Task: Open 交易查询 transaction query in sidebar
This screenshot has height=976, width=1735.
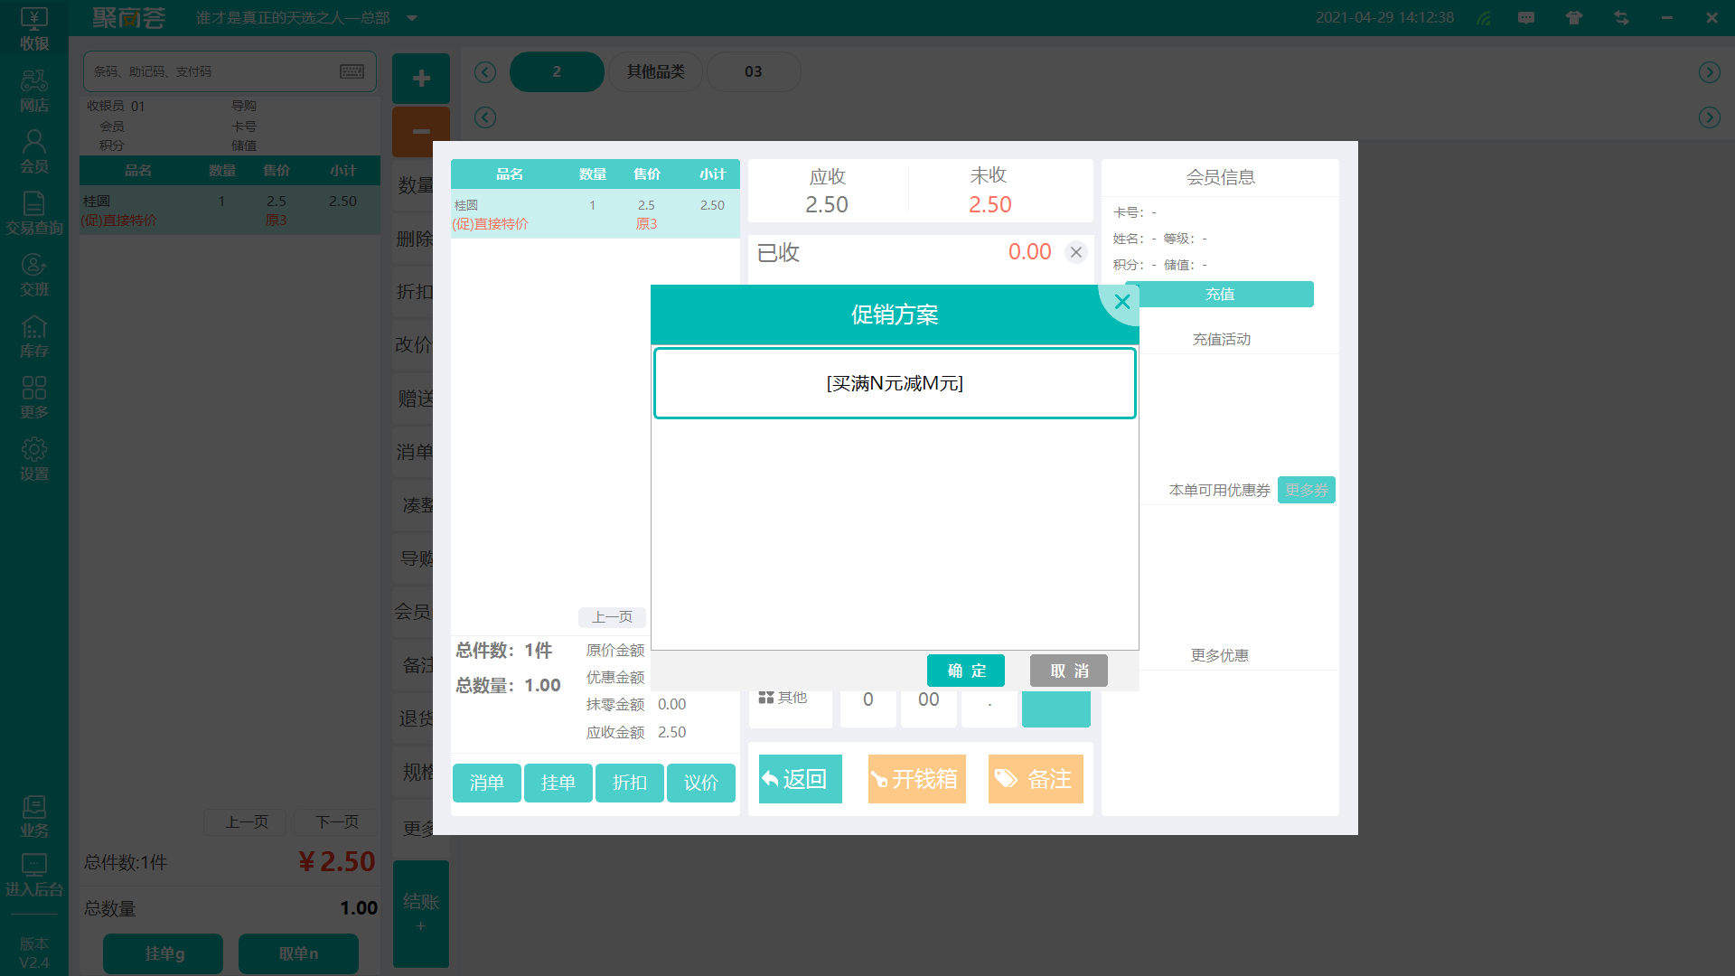Action: (34, 213)
